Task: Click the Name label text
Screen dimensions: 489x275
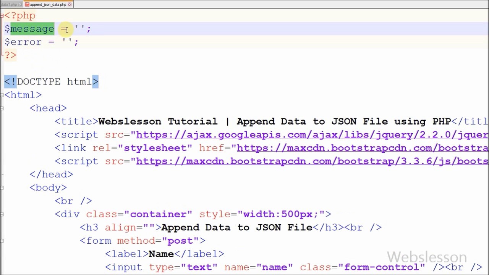Action: point(161,254)
